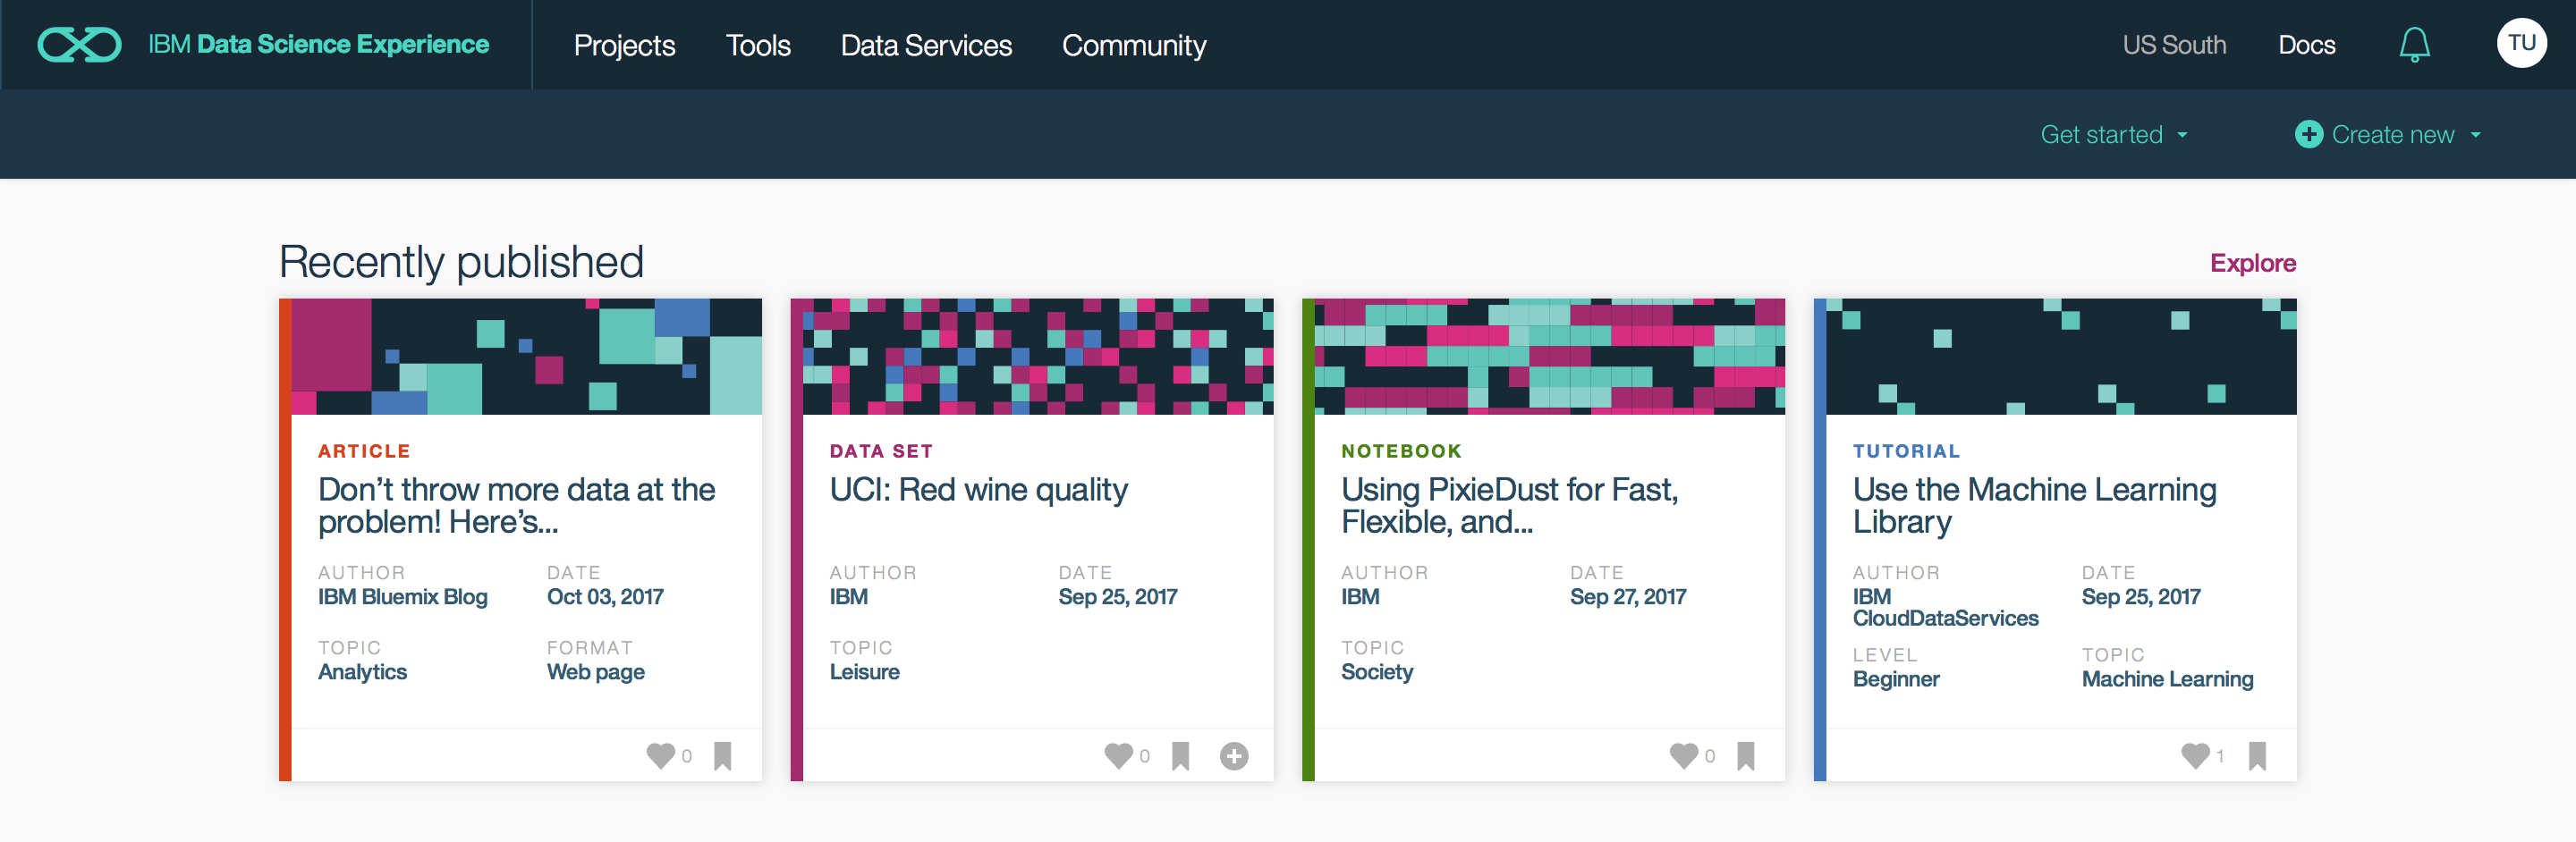Click the DATA SET type label

tap(880, 451)
